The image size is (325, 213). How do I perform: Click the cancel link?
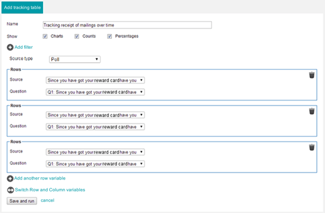[x=48, y=201]
